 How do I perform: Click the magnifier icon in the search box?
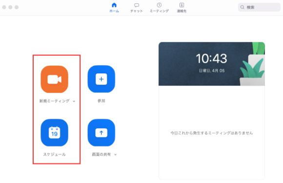pos(243,7)
